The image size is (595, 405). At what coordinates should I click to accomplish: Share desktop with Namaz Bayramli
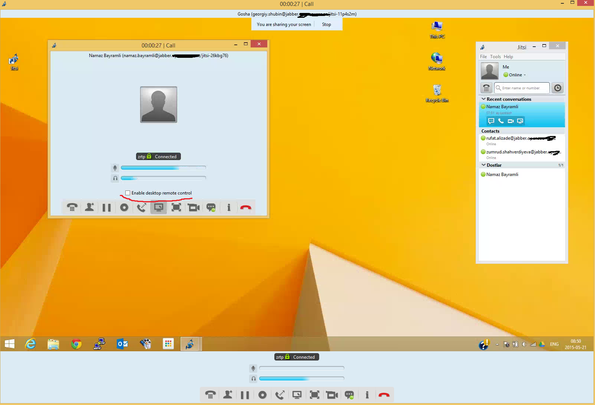pos(520,121)
